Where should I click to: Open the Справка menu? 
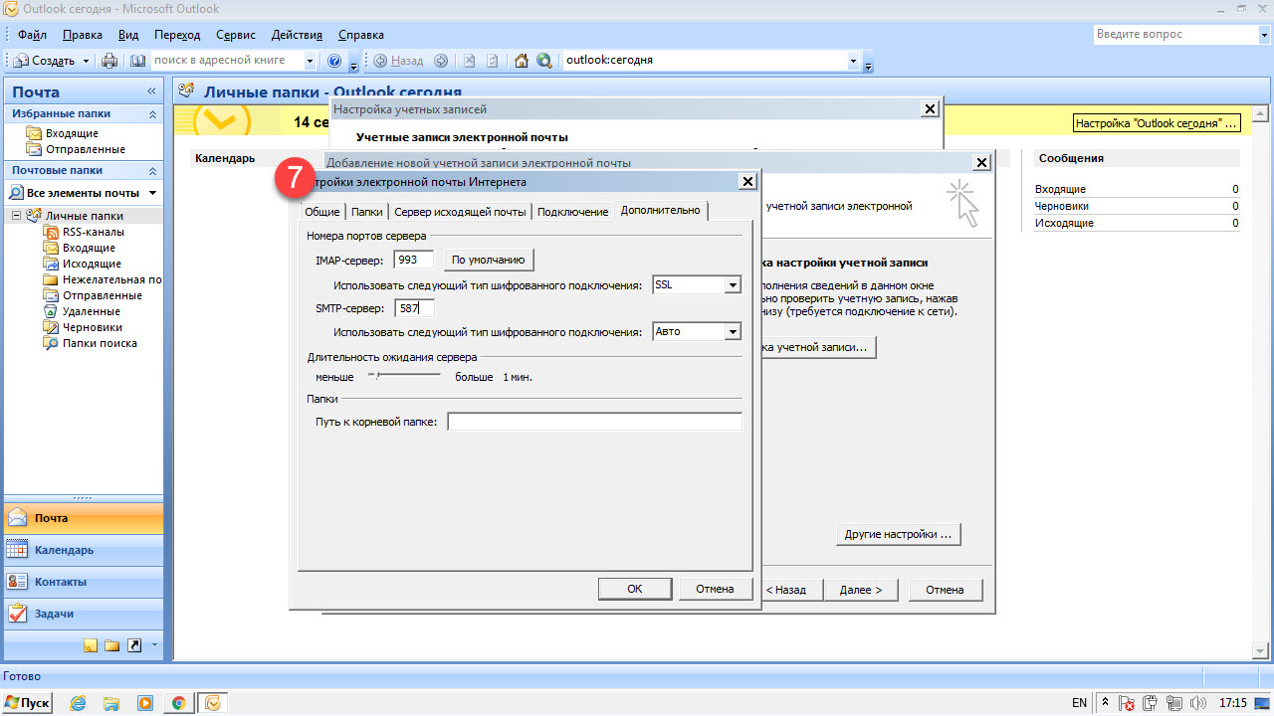[x=361, y=35]
